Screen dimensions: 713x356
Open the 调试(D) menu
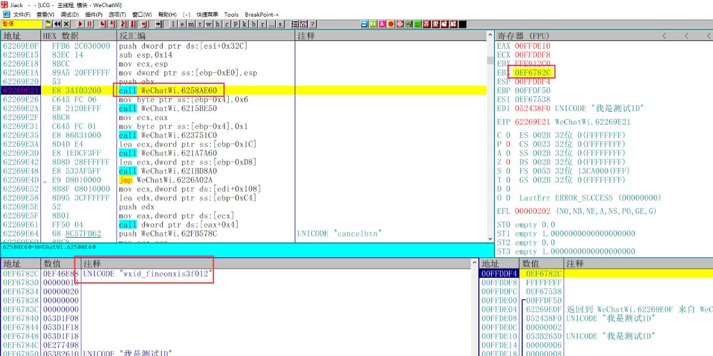[70, 14]
